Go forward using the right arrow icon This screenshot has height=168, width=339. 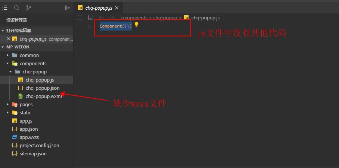pos(112,18)
